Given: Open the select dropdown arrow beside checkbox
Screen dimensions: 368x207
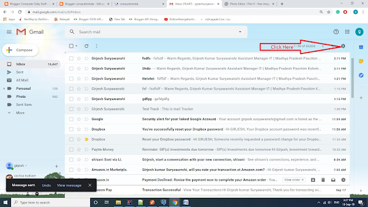Looking at the screenshot, I should tap(76, 46).
